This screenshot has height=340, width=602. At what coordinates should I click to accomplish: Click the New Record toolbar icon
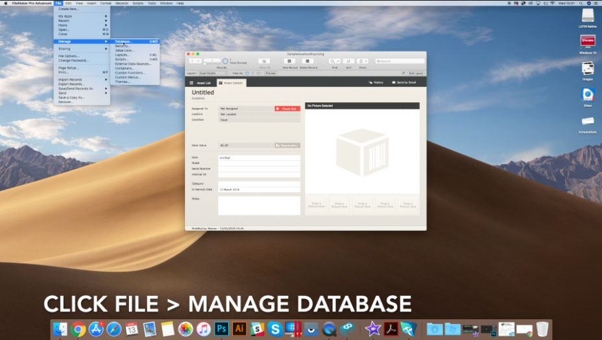coord(289,62)
